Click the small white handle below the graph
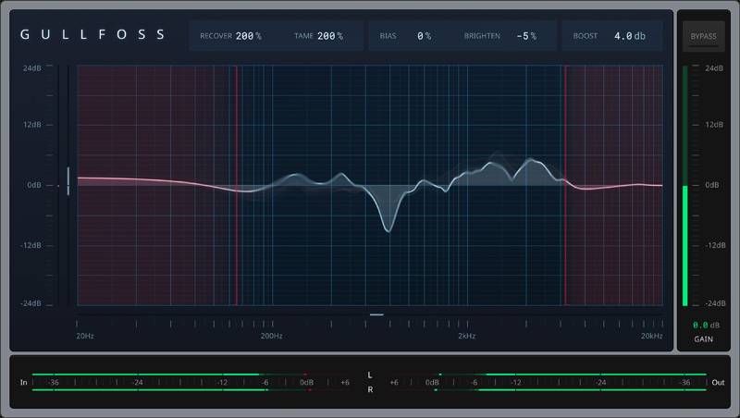The width and height of the screenshot is (740, 418). 376,315
